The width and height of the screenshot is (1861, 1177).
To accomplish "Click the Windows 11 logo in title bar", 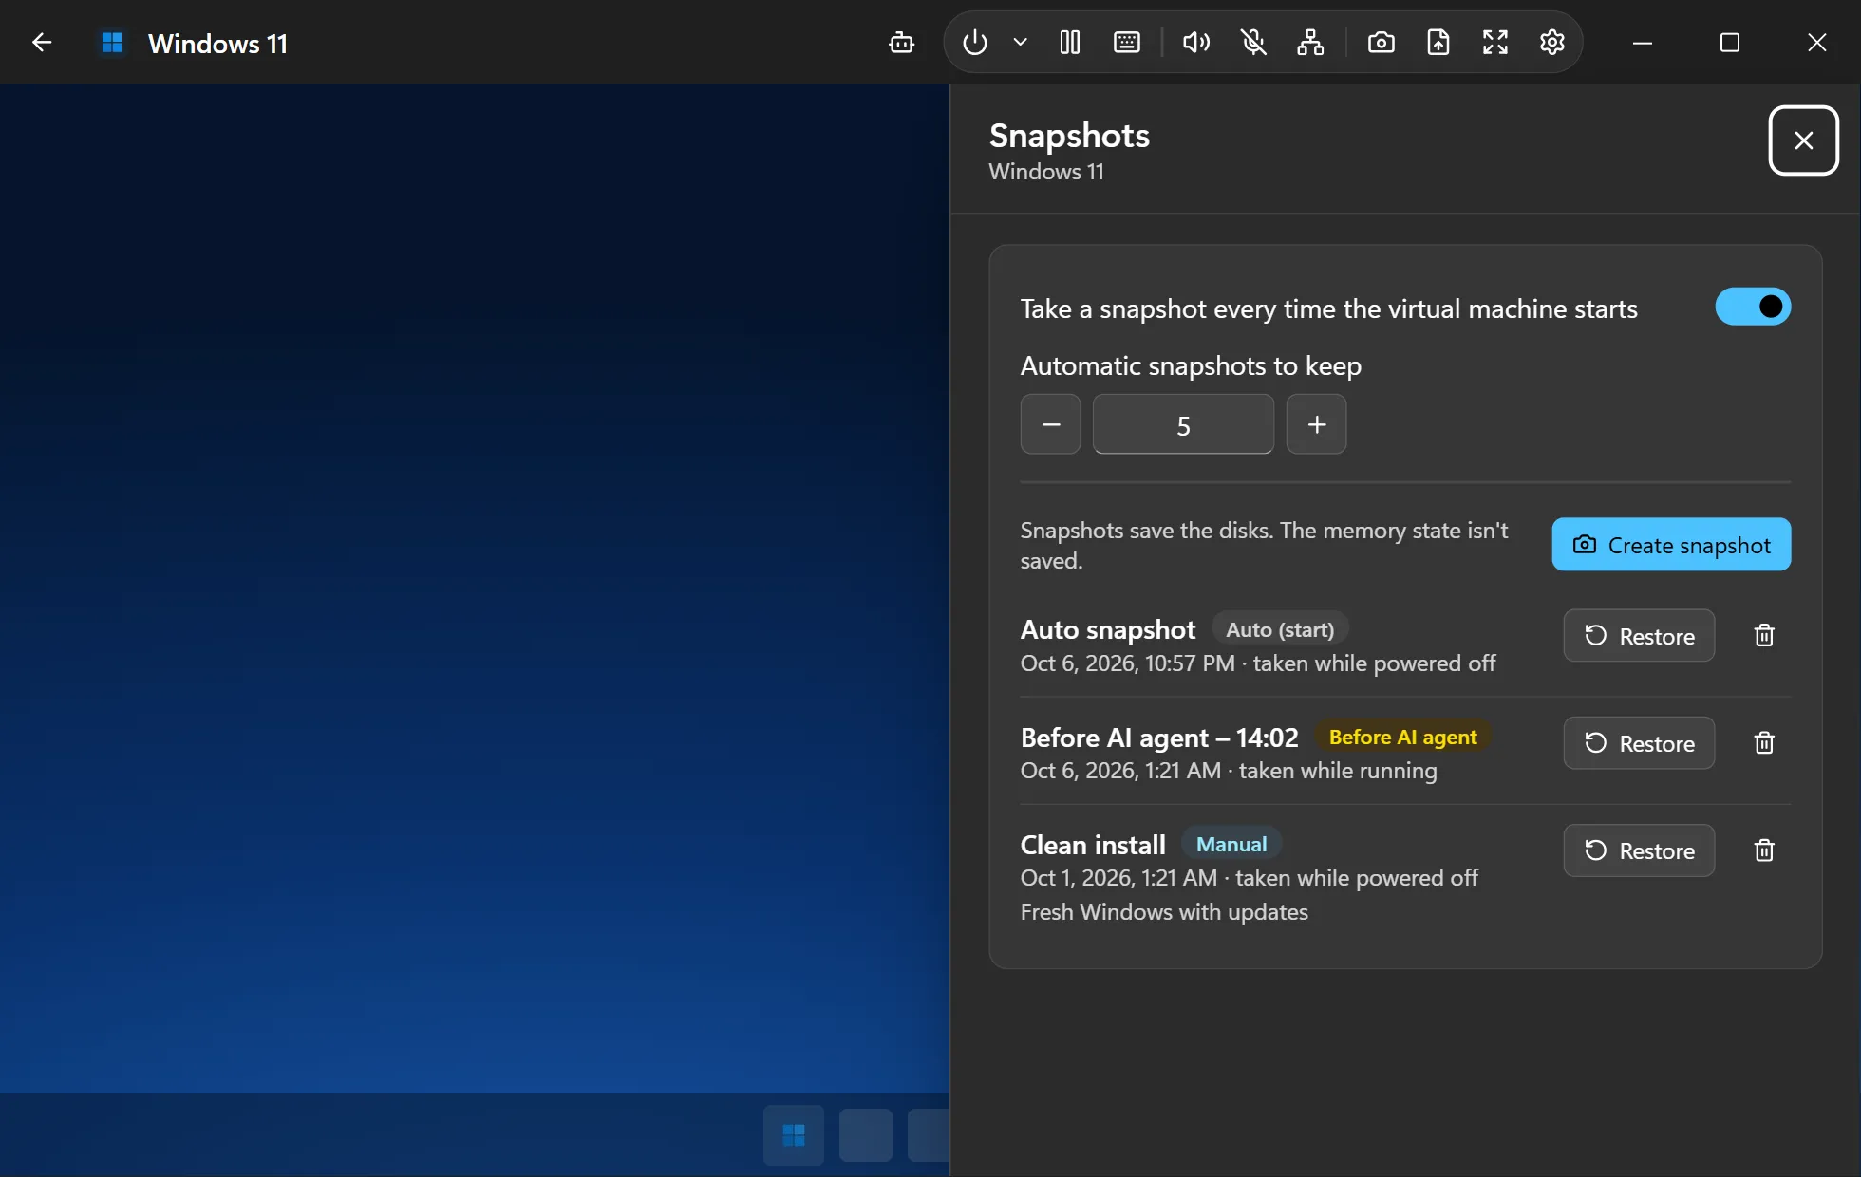I will coord(112,43).
